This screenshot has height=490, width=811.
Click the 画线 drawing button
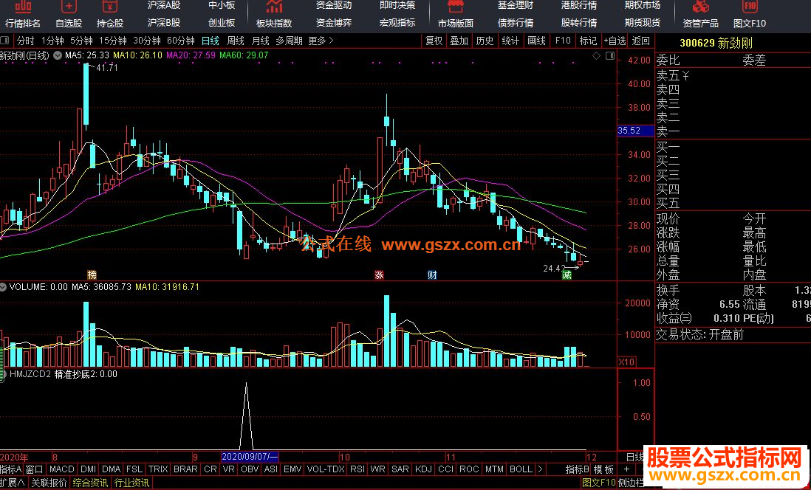[536, 41]
